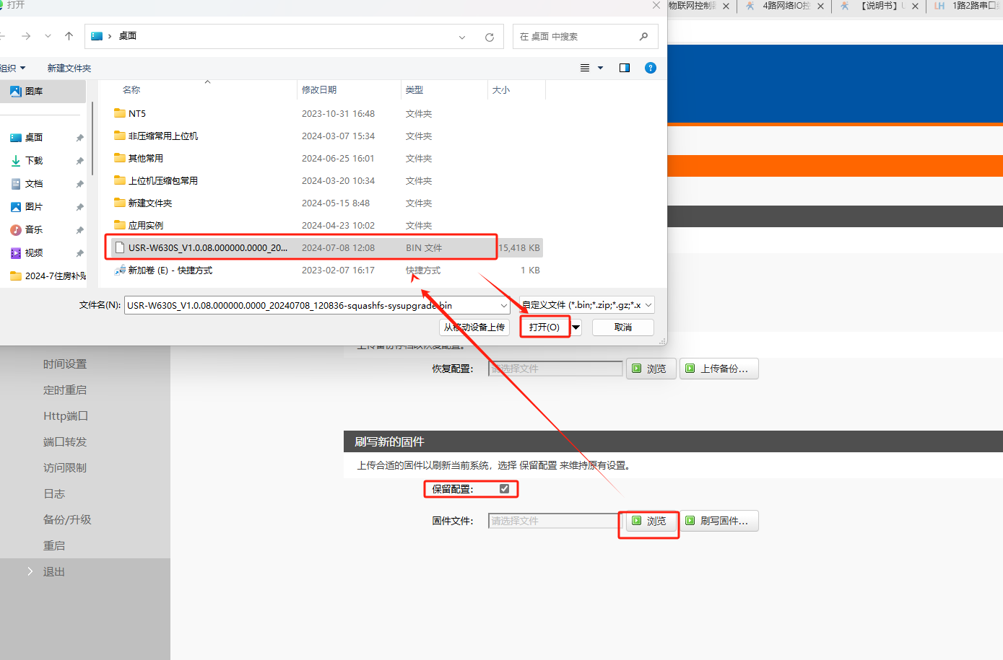This screenshot has height=660, width=1003.
Task: Open the file type filter dropdown
Action: [x=587, y=305]
